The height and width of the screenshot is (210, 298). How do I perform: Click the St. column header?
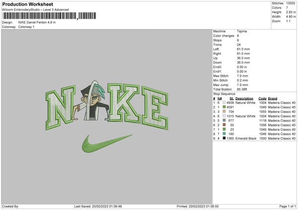click(231, 99)
